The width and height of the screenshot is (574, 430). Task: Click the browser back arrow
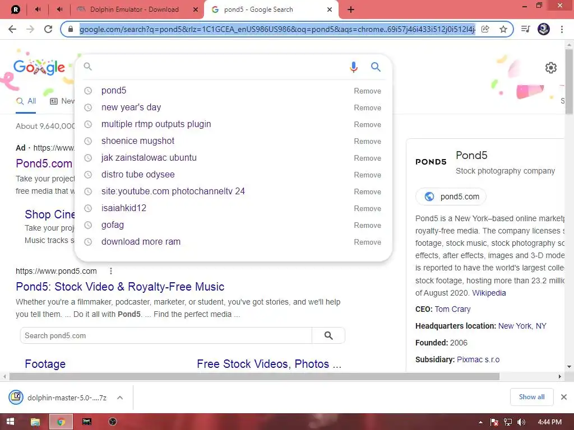pos(12,29)
